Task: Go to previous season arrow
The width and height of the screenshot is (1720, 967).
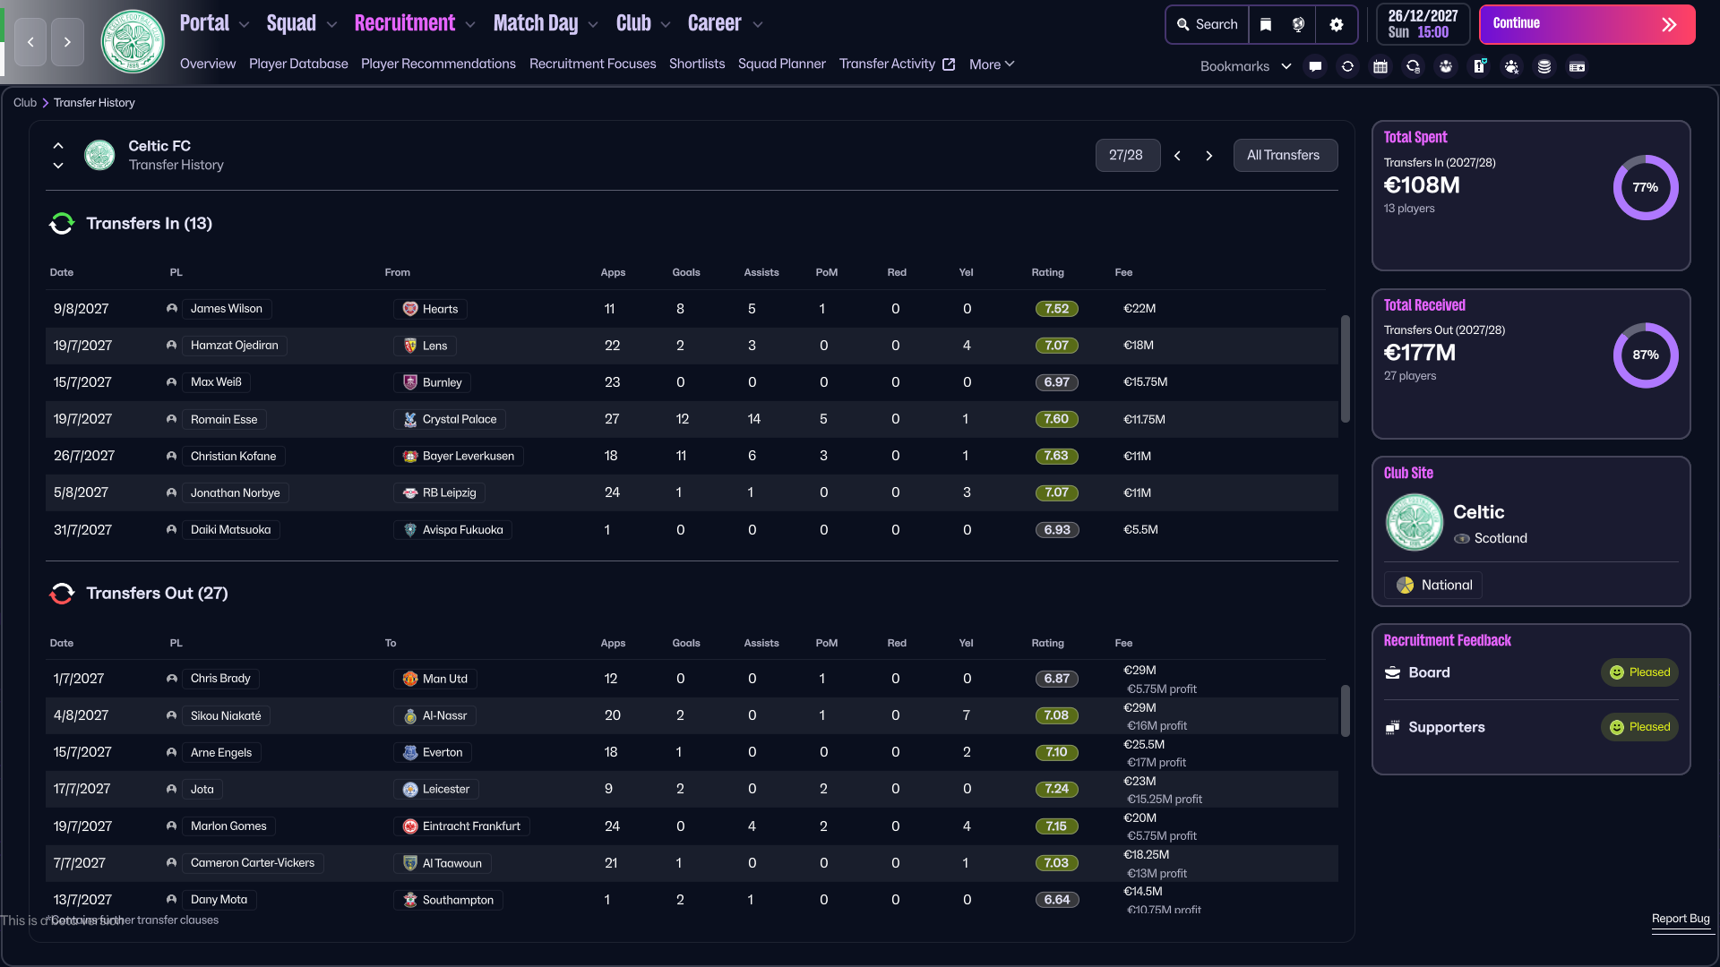Action: pyautogui.click(x=1177, y=155)
